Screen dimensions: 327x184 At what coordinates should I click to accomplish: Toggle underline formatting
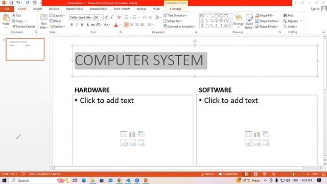click(x=82, y=25)
